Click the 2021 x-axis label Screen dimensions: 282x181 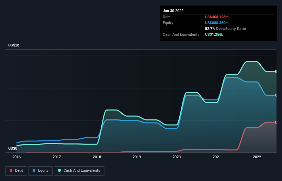217,157
